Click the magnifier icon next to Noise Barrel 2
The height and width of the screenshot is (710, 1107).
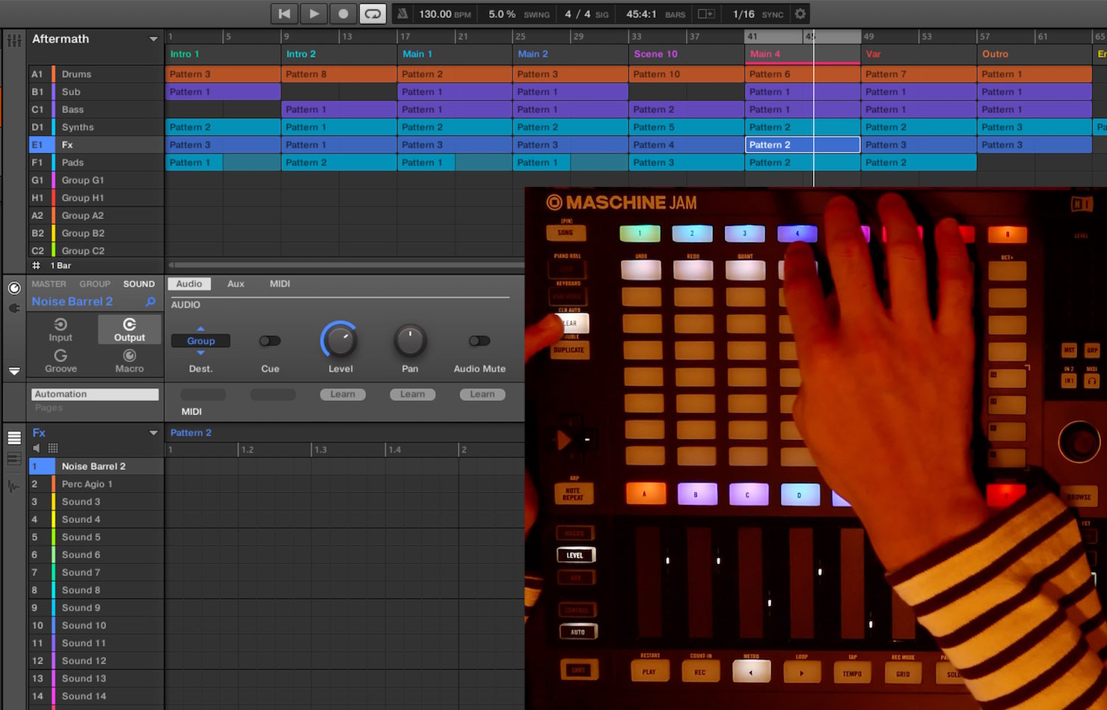(x=150, y=302)
